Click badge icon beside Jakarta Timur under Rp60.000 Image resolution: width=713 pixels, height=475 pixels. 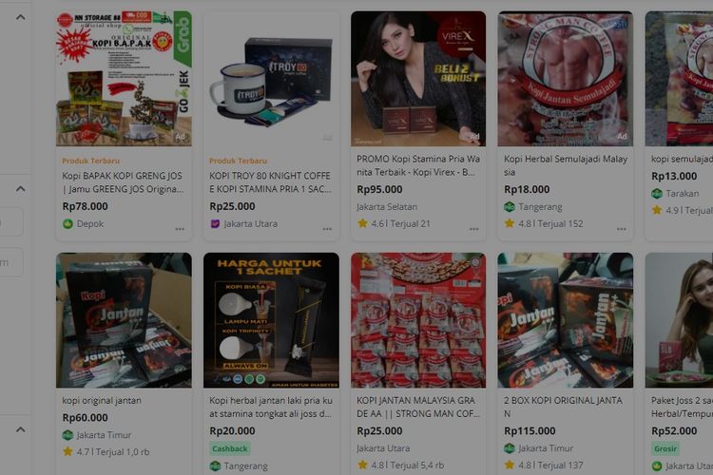coord(67,435)
